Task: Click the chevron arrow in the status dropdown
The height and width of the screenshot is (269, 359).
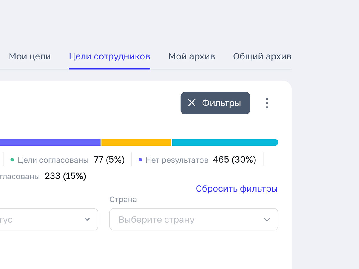Action: [87, 219]
